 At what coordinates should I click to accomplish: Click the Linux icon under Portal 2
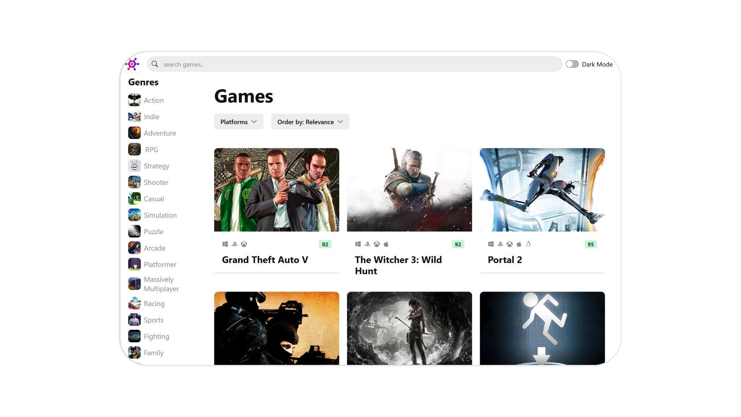(x=529, y=244)
